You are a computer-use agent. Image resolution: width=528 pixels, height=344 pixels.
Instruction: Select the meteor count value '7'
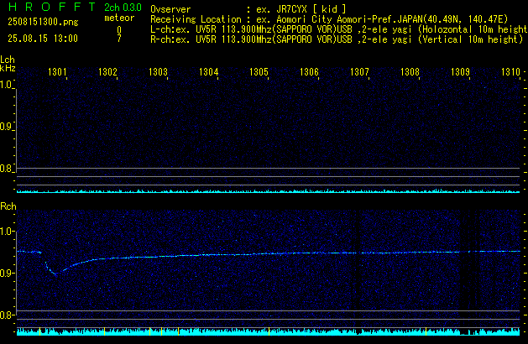[119, 39]
